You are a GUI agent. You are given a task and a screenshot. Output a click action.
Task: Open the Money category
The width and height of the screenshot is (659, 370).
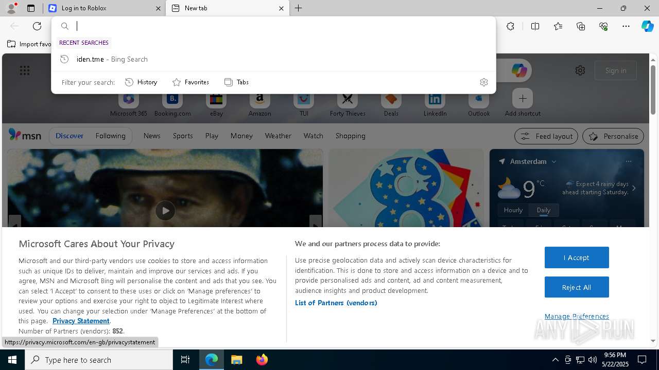click(x=241, y=136)
